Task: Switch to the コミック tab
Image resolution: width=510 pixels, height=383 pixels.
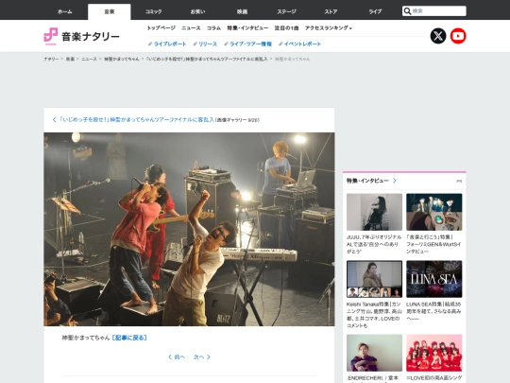Action: pos(154,11)
